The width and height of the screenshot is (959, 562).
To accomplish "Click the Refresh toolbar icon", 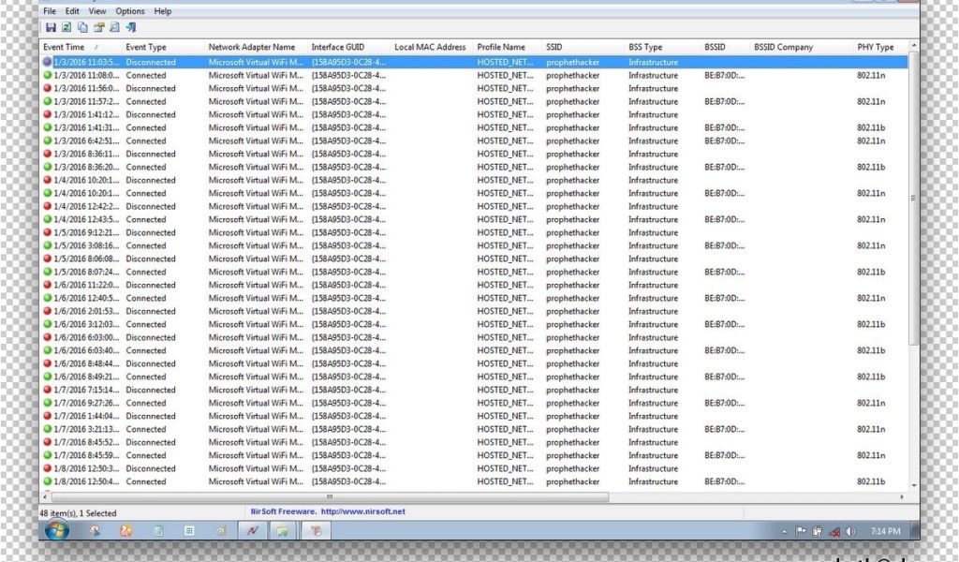I will point(66,27).
